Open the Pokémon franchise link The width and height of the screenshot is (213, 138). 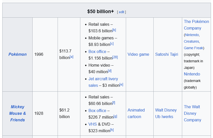pos(17,54)
